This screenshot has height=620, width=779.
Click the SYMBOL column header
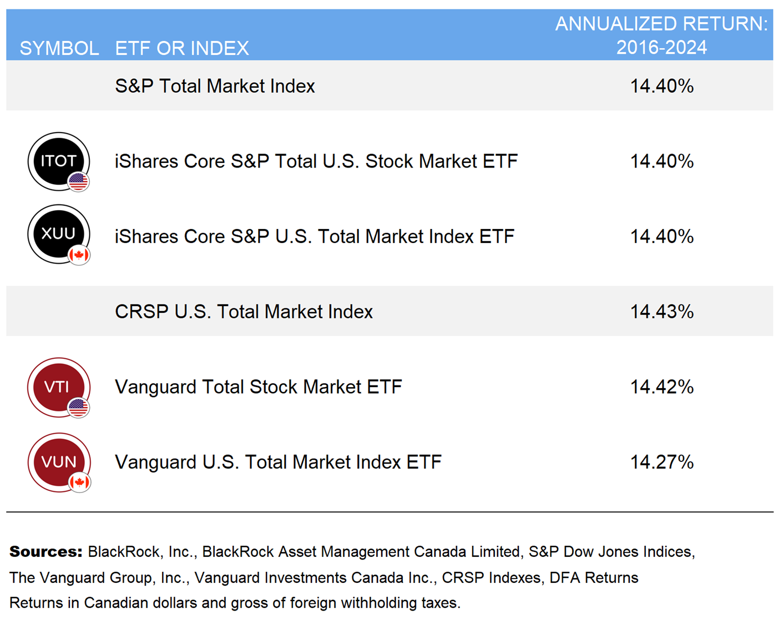coord(59,48)
